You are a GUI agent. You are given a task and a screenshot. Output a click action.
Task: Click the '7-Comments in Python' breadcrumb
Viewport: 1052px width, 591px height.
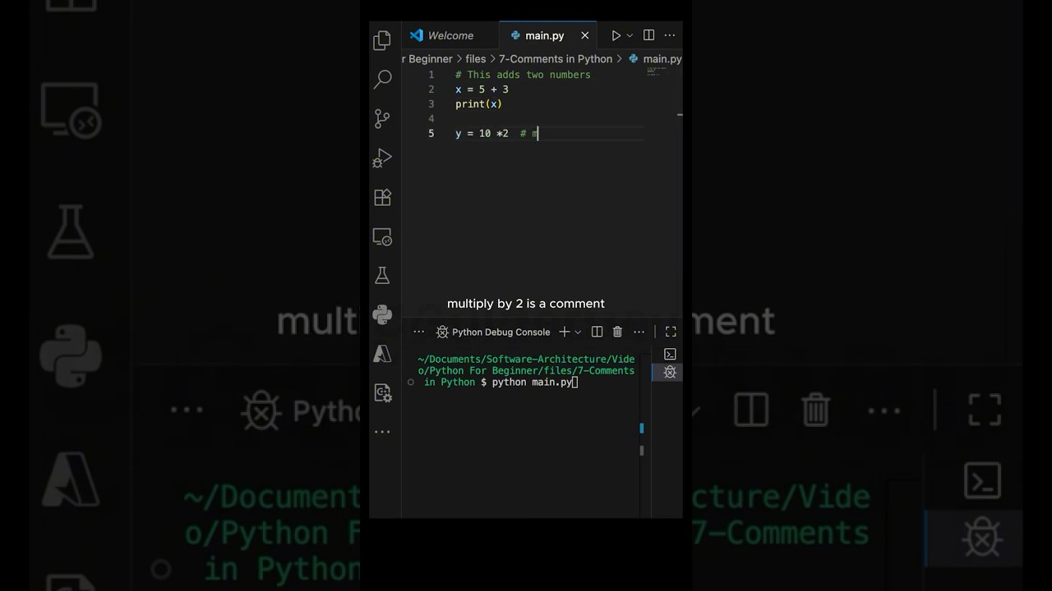click(x=556, y=59)
